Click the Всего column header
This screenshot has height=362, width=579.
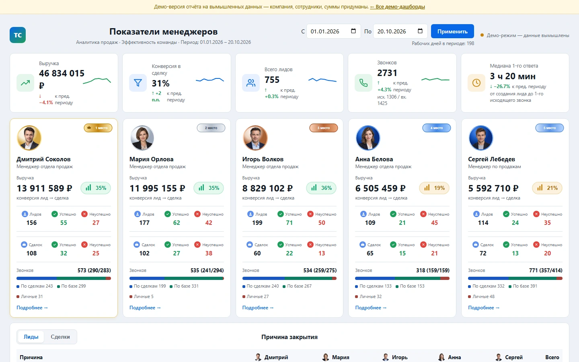click(x=552, y=357)
